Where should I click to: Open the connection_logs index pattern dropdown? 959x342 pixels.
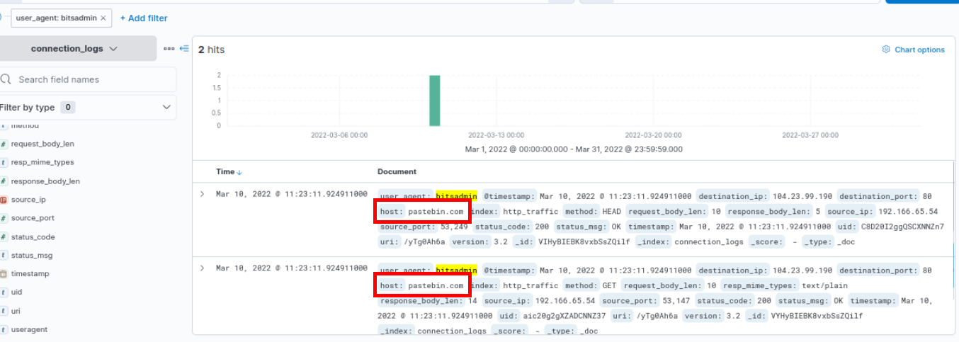(x=74, y=49)
